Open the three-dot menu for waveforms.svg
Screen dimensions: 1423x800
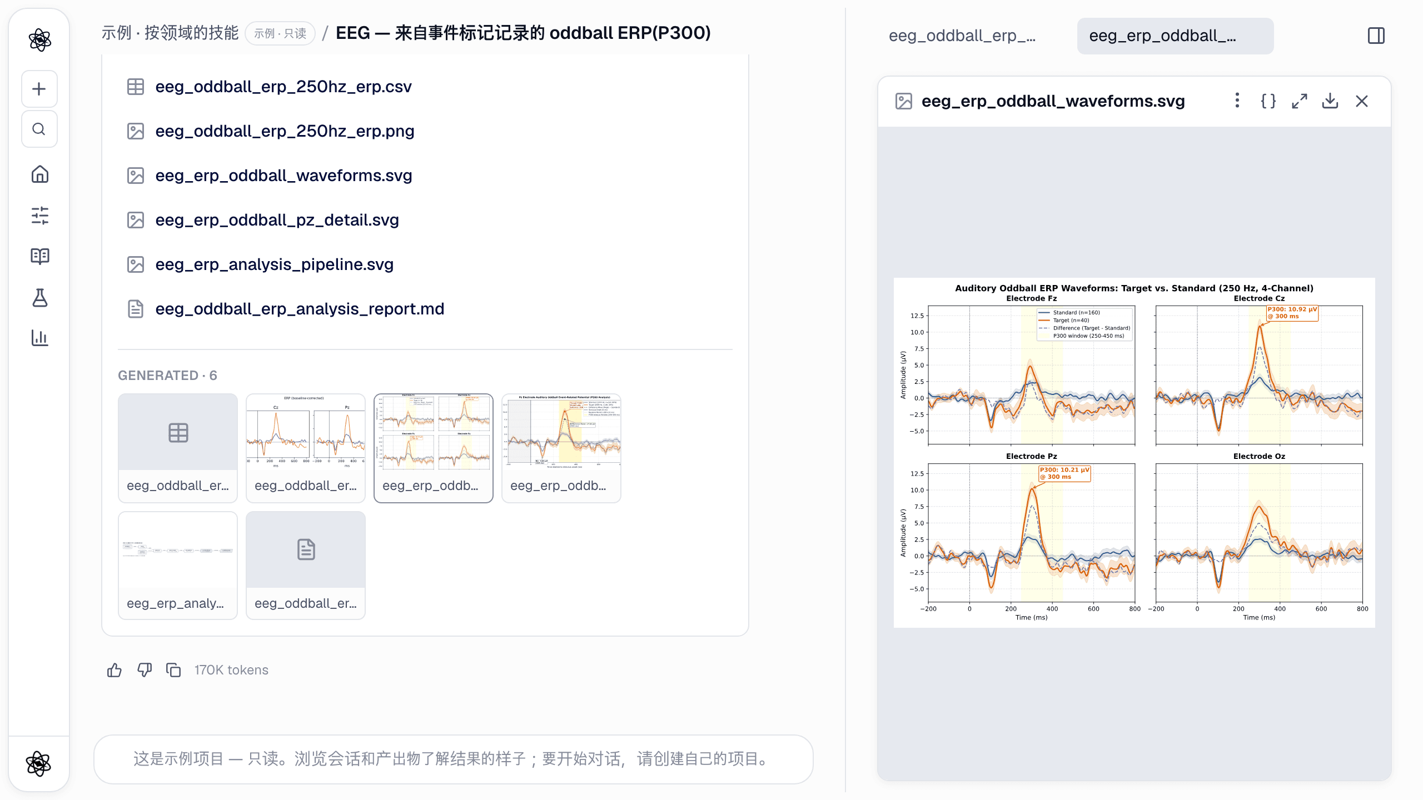click(1237, 101)
